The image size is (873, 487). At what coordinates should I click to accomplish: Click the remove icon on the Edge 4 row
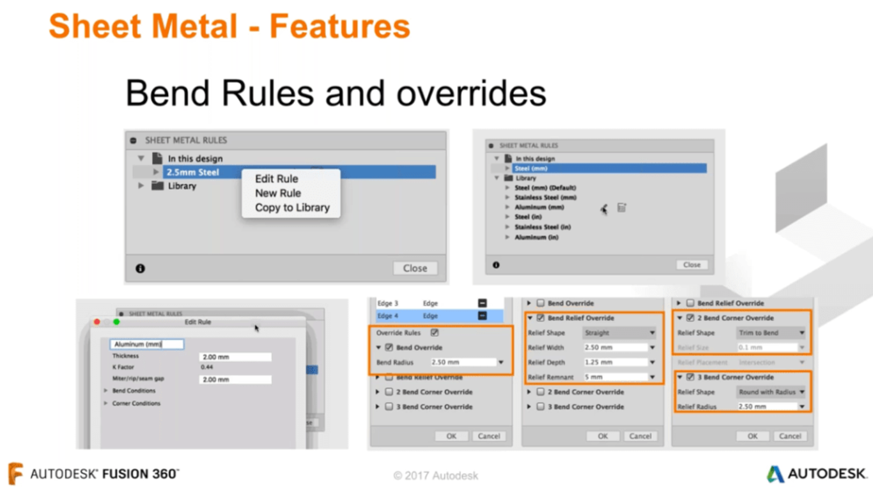click(483, 316)
